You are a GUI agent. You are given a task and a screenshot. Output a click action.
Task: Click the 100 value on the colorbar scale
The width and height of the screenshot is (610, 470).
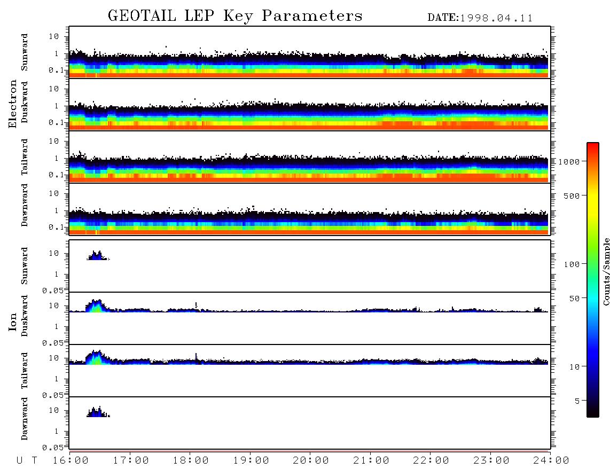click(x=572, y=264)
